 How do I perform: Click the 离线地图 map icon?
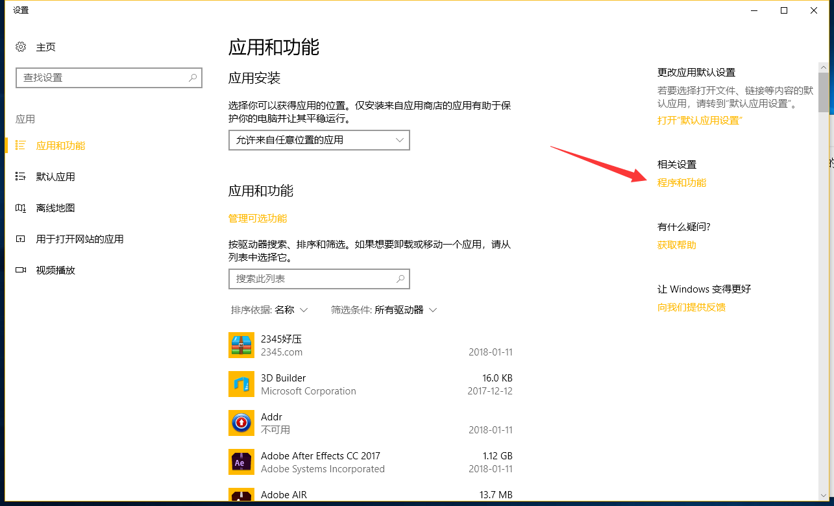tap(21, 208)
